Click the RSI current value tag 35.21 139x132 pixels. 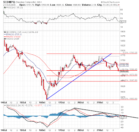[x=123, y=21]
